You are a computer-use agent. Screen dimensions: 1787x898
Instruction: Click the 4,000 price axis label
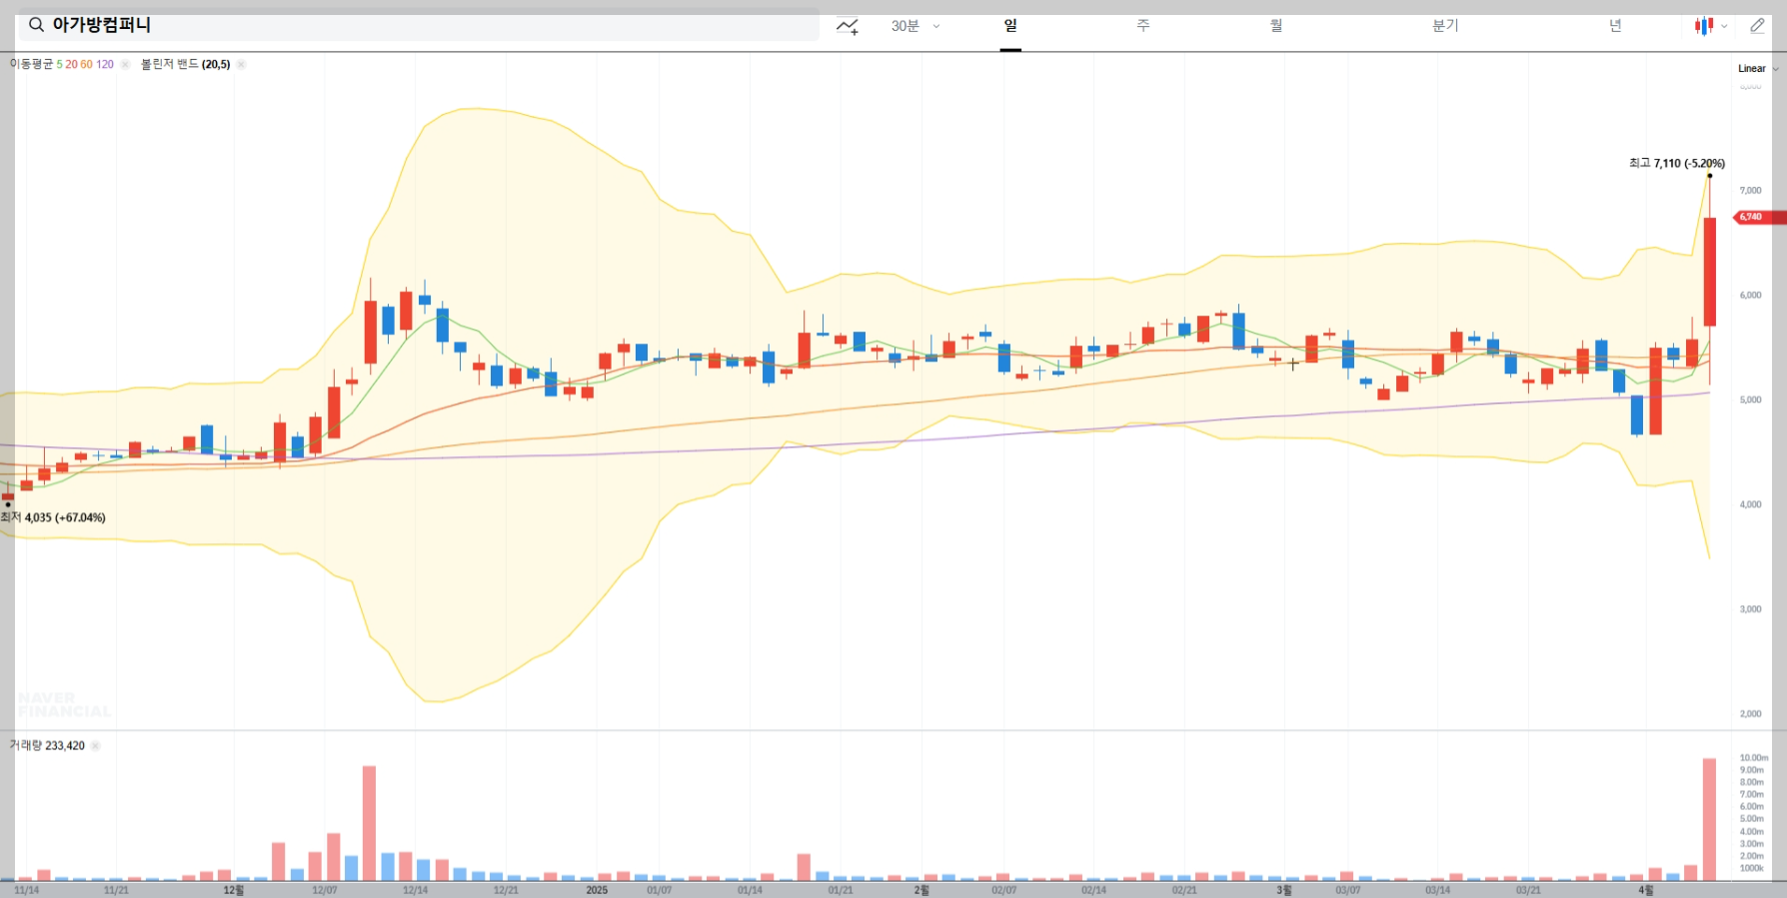click(x=1750, y=504)
